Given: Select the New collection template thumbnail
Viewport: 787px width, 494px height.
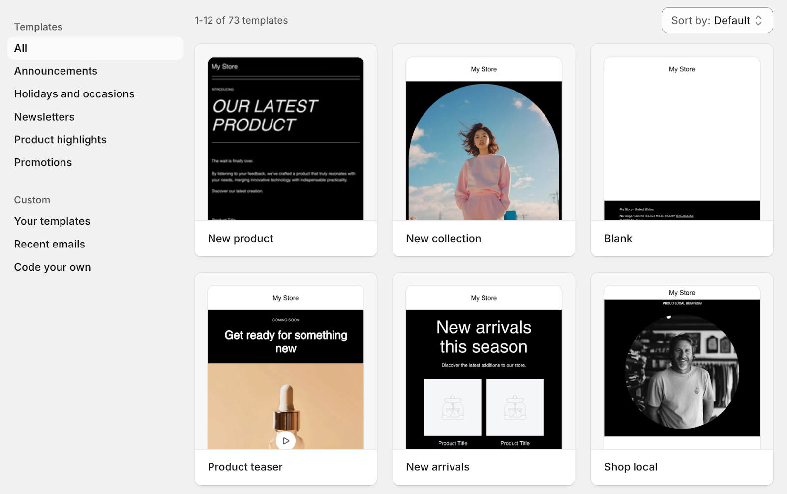Looking at the screenshot, I should click(484, 139).
